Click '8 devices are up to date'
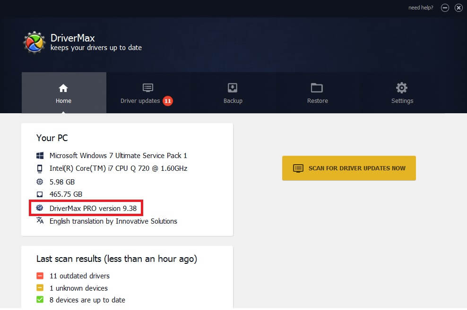The height and width of the screenshot is (310, 467). pos(87,300)
